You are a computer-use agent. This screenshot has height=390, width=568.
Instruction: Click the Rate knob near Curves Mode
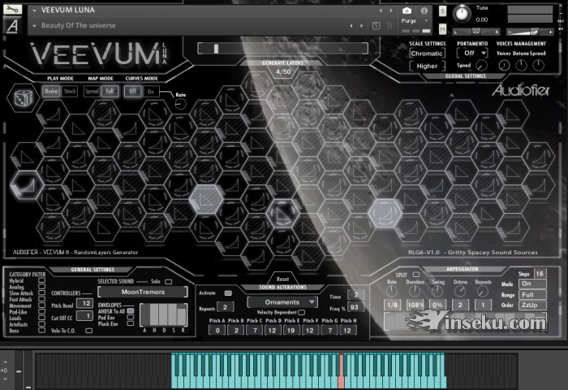(180, 104)
